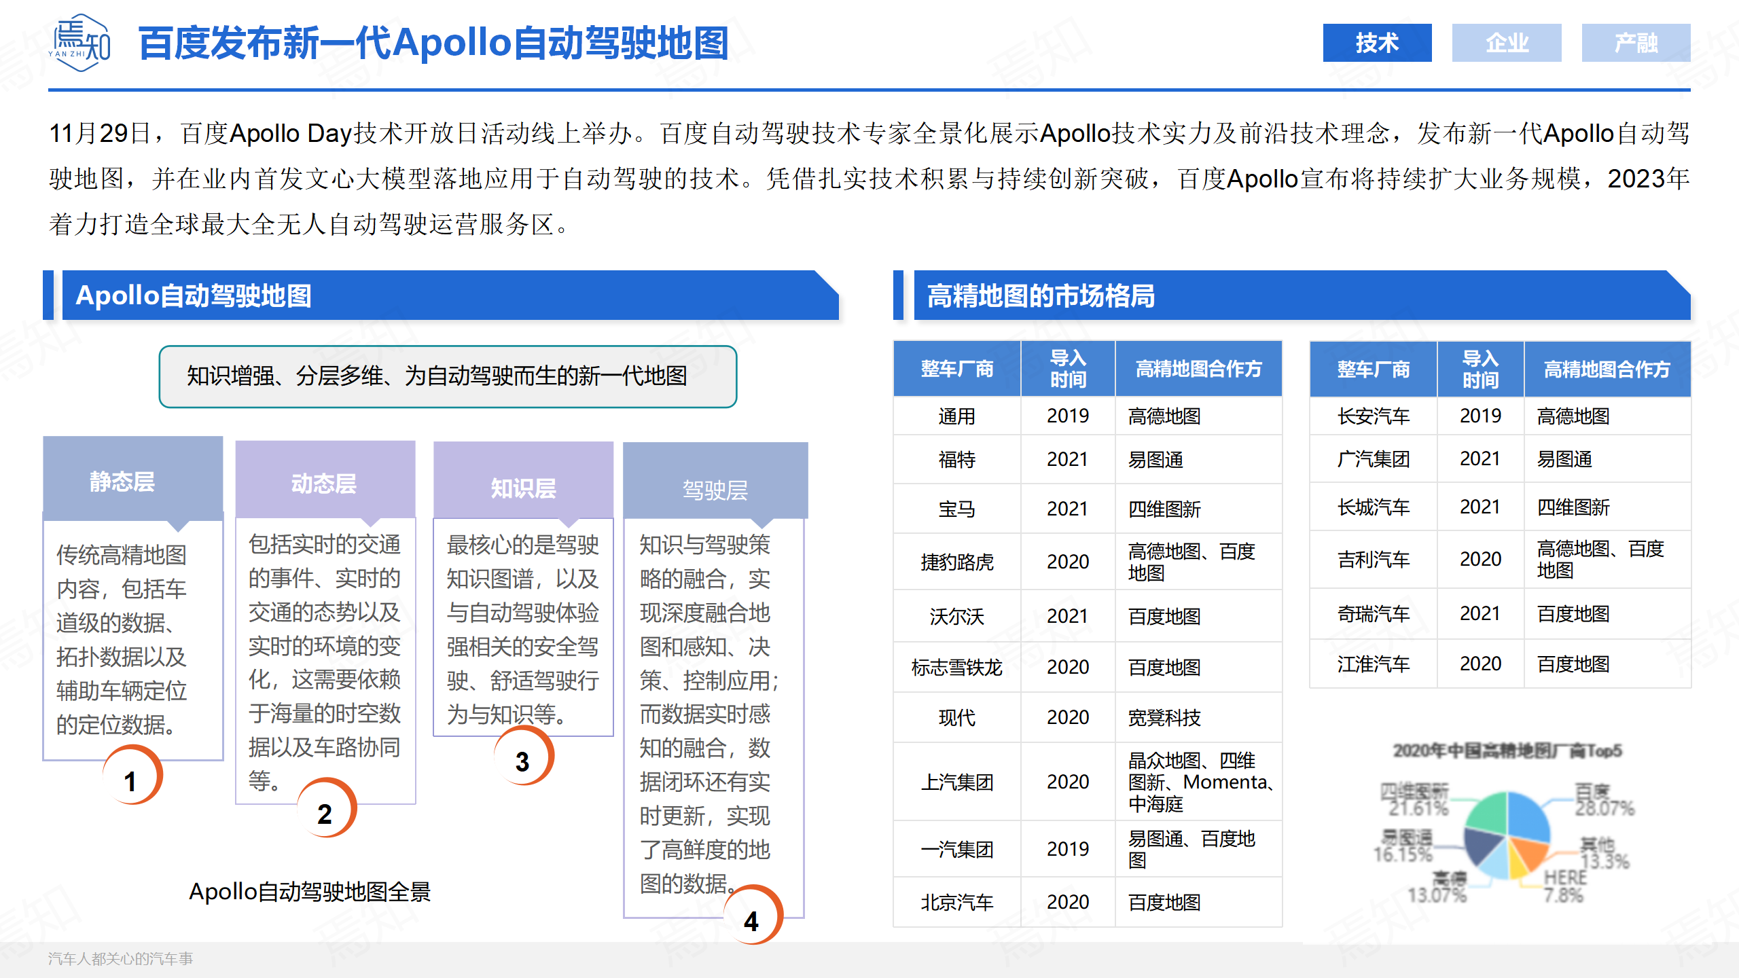1739x978 pixels.
Task: Click the 奇瑞汽车 cell
Action: pos(1374,613)
